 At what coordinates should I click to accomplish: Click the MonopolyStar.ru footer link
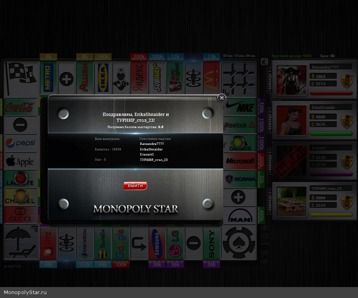[x=25, y=293]
